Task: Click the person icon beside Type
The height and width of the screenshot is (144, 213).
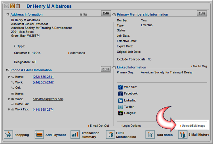Action: click(15, 46)
